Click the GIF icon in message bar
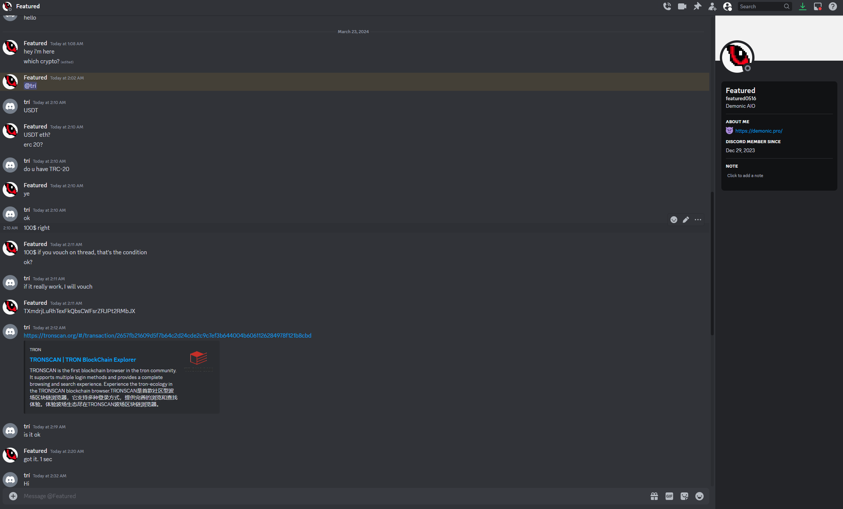 (670, 496)
